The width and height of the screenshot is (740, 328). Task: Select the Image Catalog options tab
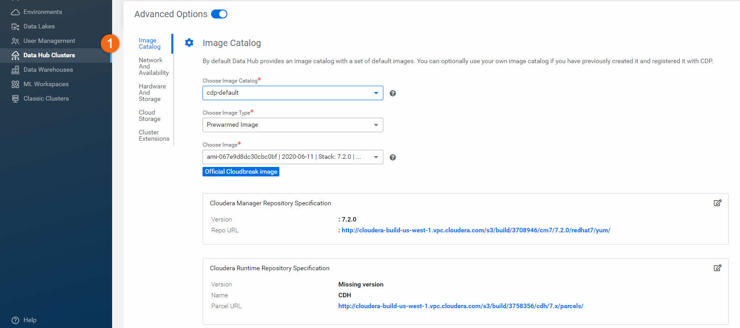tap(150, 44)
